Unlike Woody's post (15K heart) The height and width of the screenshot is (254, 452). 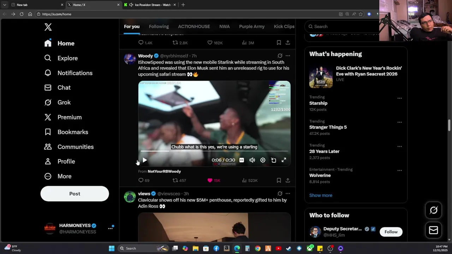[214, 180]
